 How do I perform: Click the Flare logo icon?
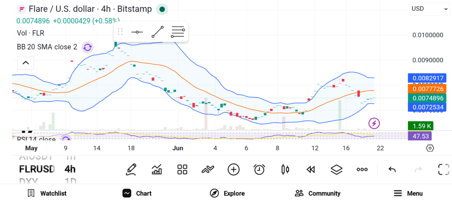pos(21,9)
